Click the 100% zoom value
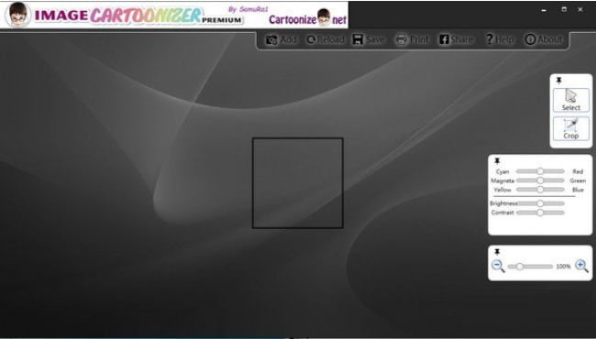596x339 pixels. pos(563,267)
